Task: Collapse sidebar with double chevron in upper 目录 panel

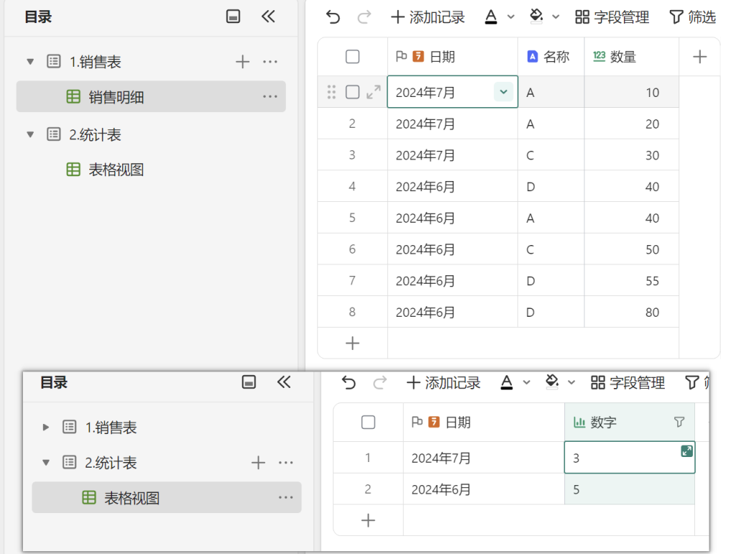Action: point(268,17)
